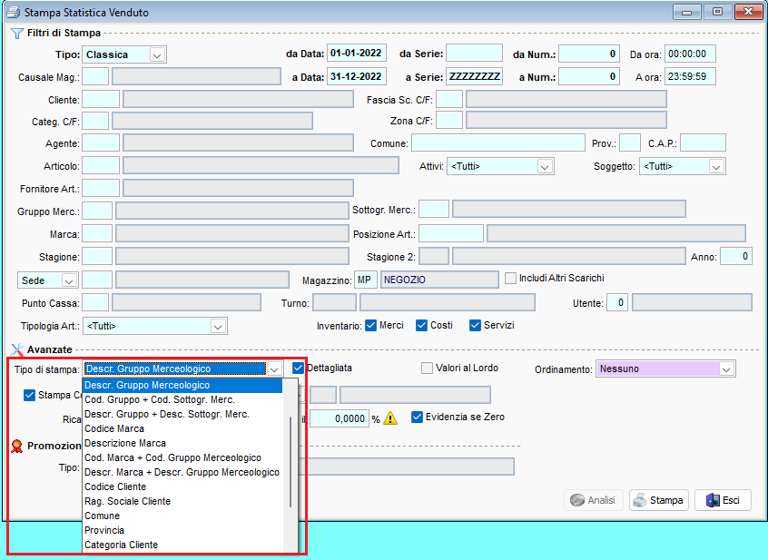Expand the Ordinamento dropdown
768x560 pixels.
point(725,369)
